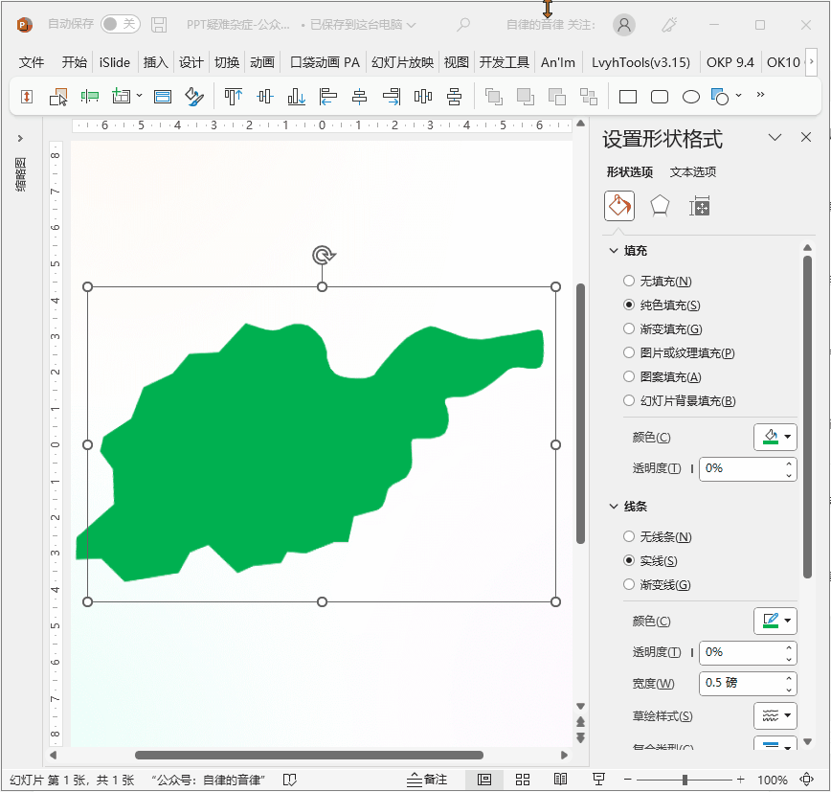Screen dimensions: 831x792
Task: Open the 动画 (Animations) tab
Action: [x=261, y=62]
